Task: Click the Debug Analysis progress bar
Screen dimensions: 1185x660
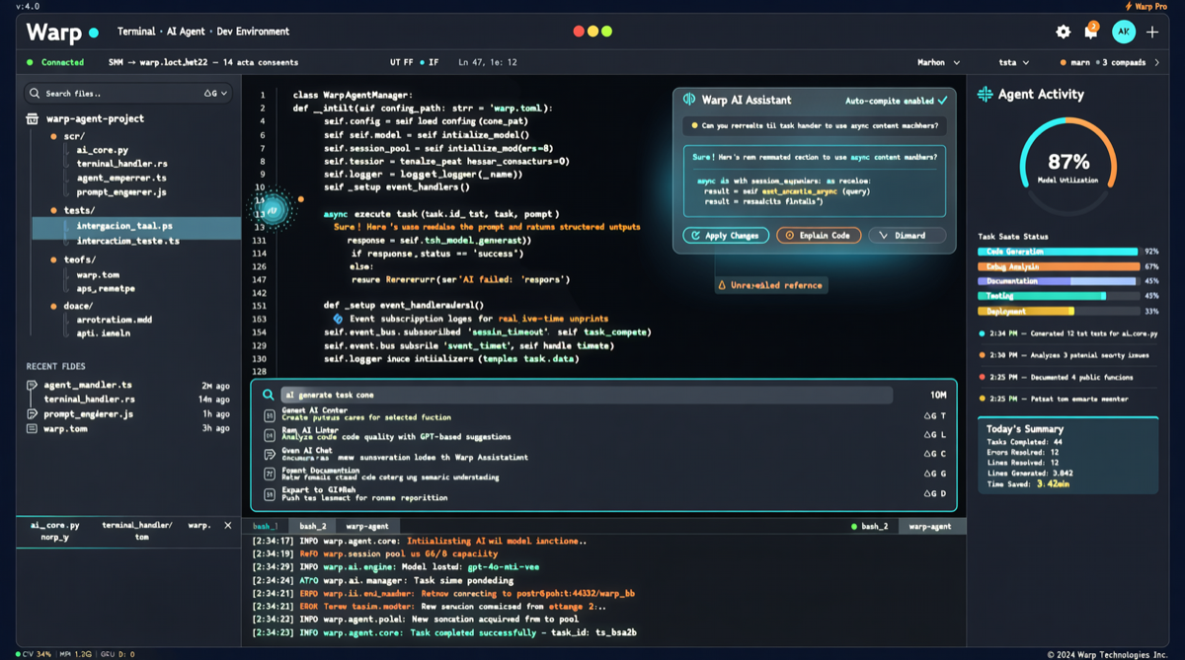Action: coord(1057,266)
